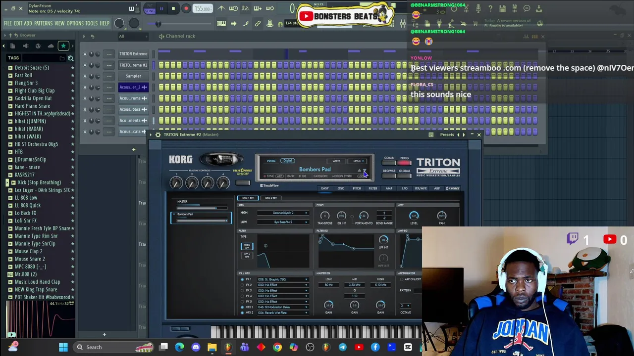Select Godzilla Open Hat sample
The width and height of the screenshot is (634, 356).
(33, 98)
